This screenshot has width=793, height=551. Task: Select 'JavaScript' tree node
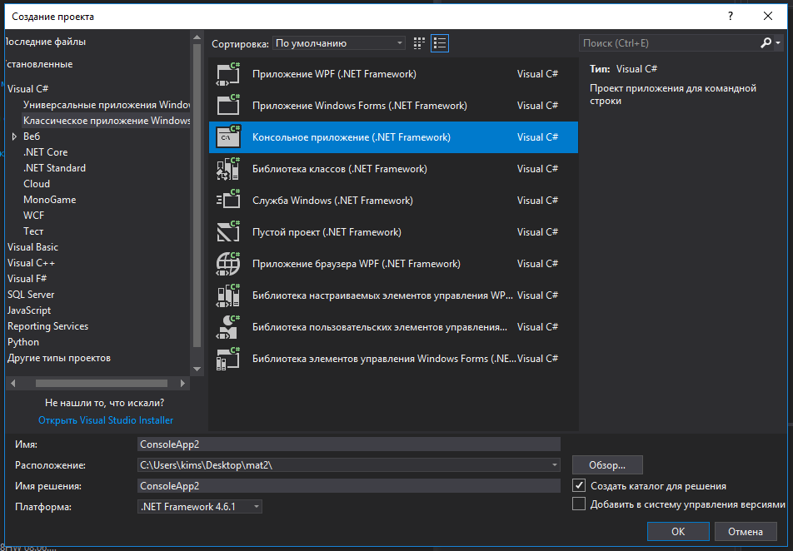(29, 310)
